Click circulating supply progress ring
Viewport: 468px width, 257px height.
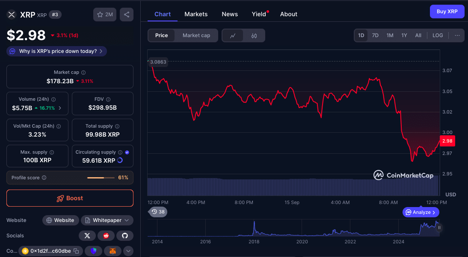tap(120, 160)
